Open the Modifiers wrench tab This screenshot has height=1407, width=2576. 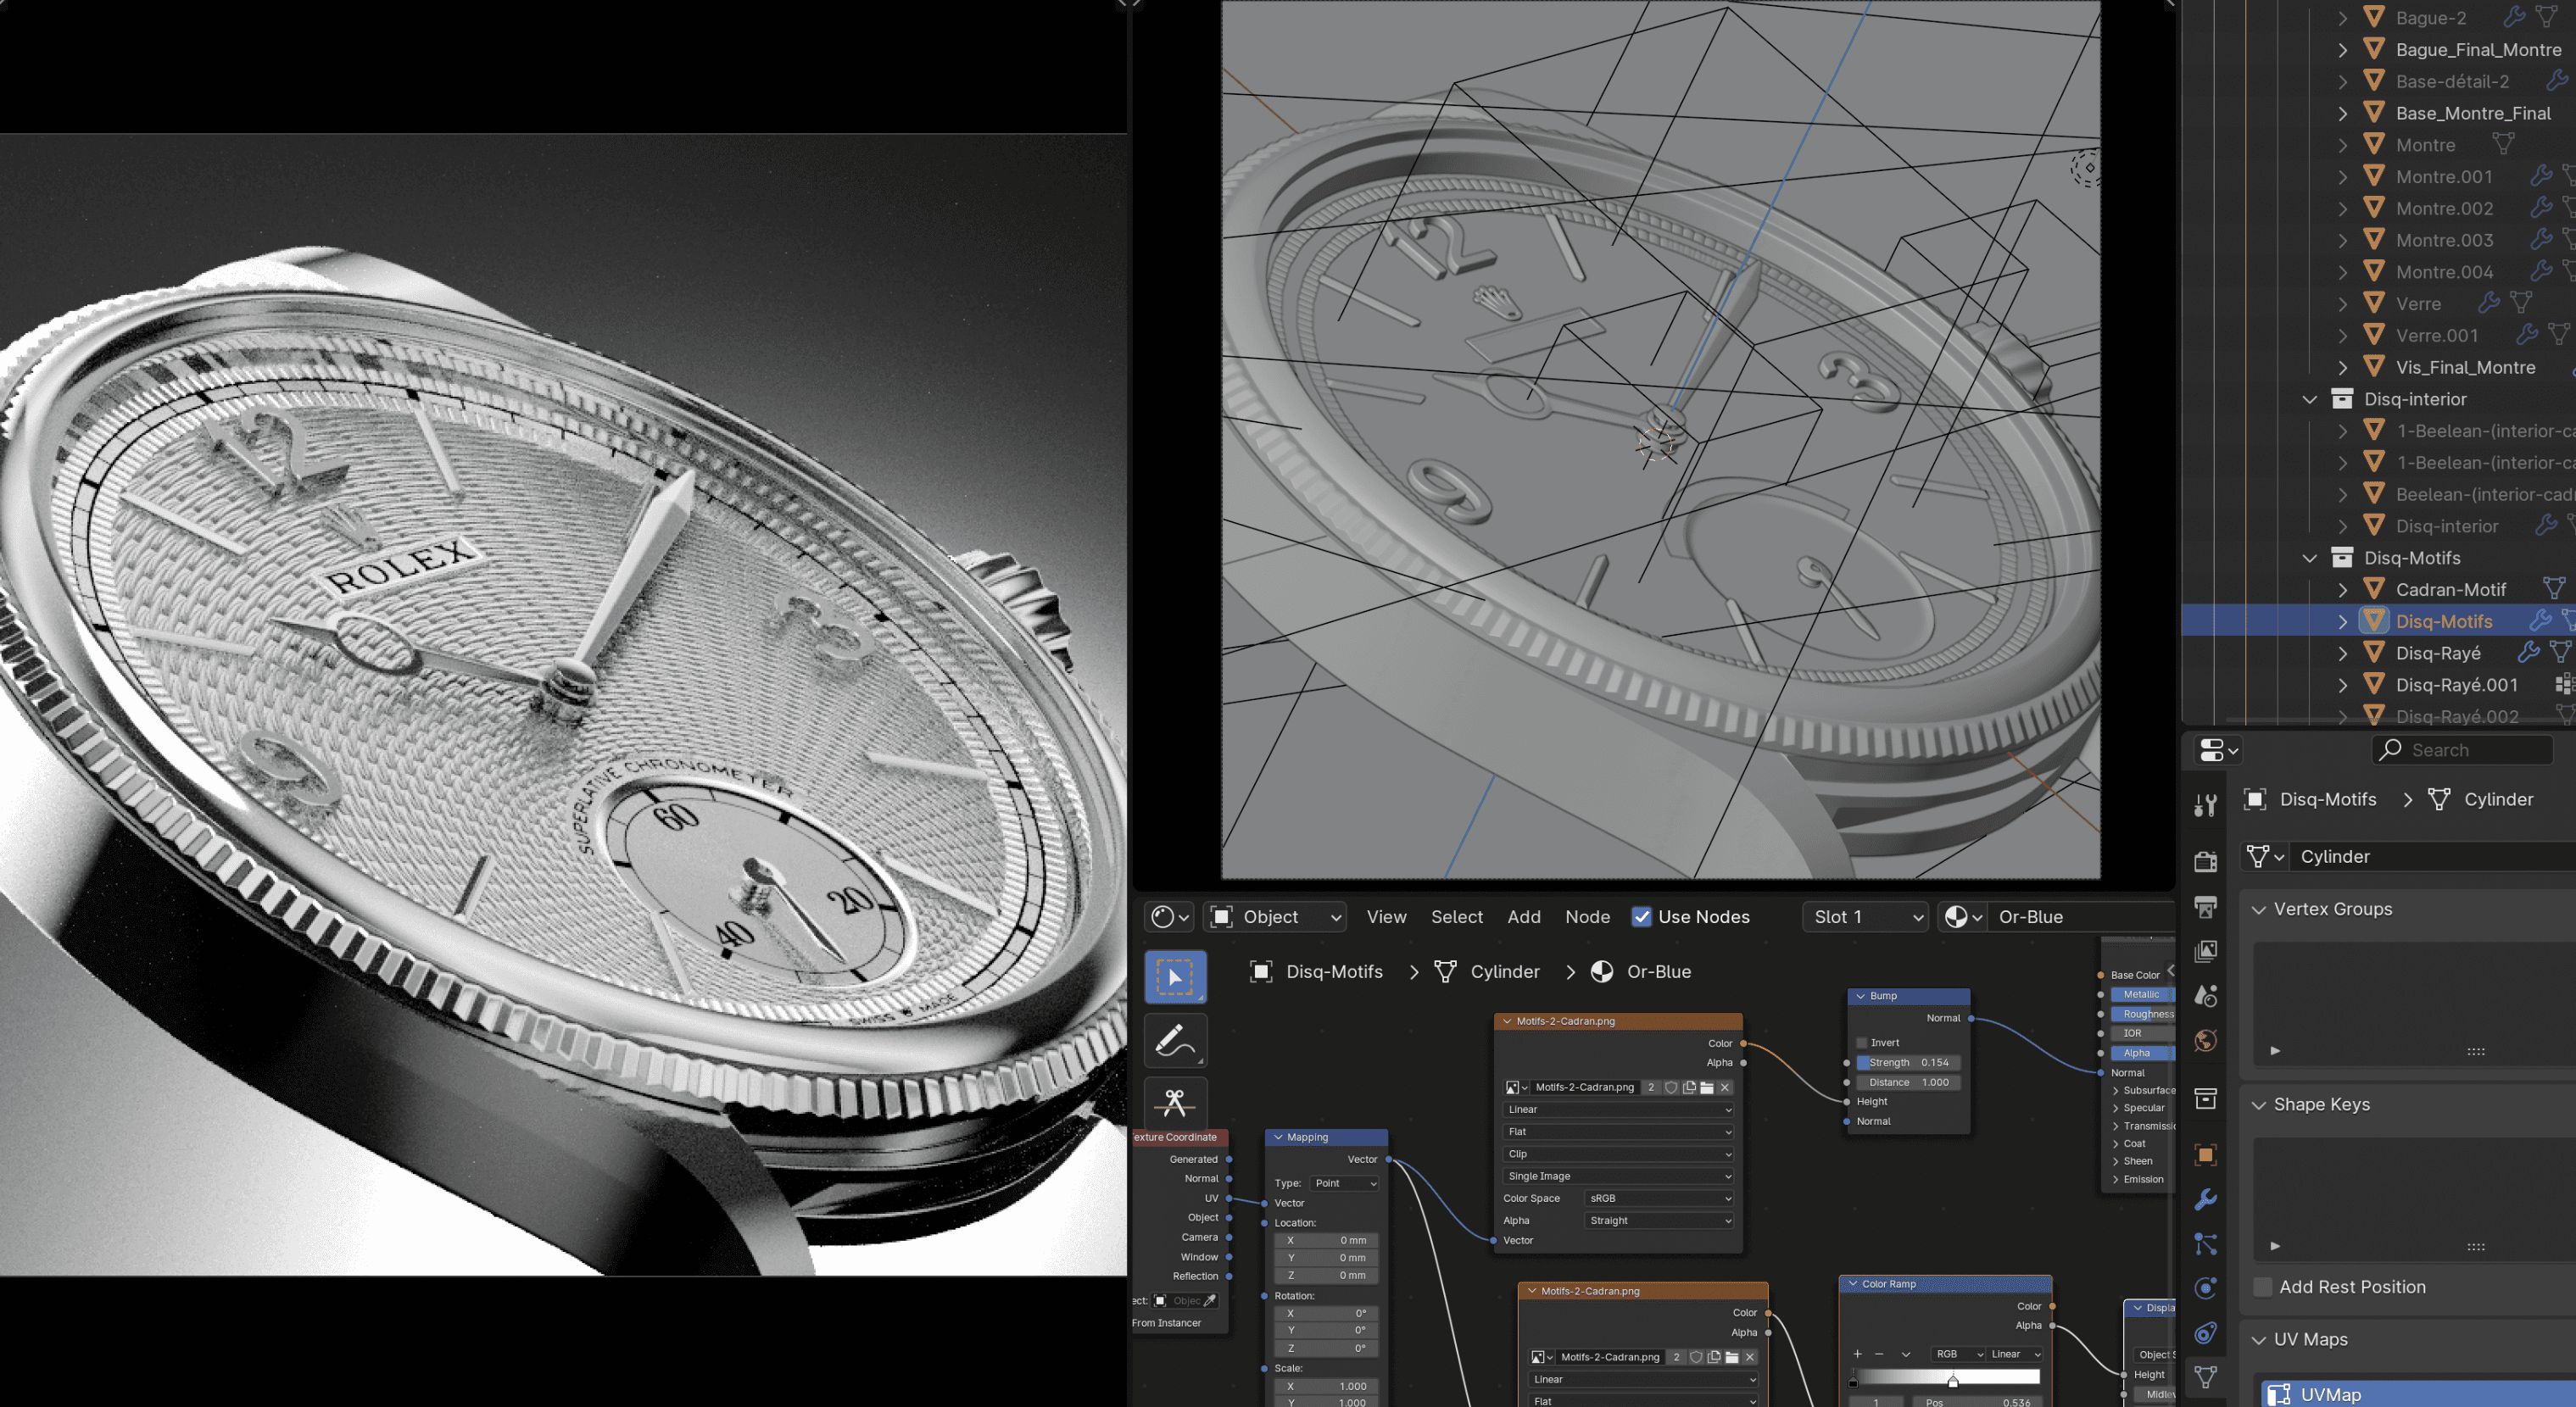coord(2205,1199)
